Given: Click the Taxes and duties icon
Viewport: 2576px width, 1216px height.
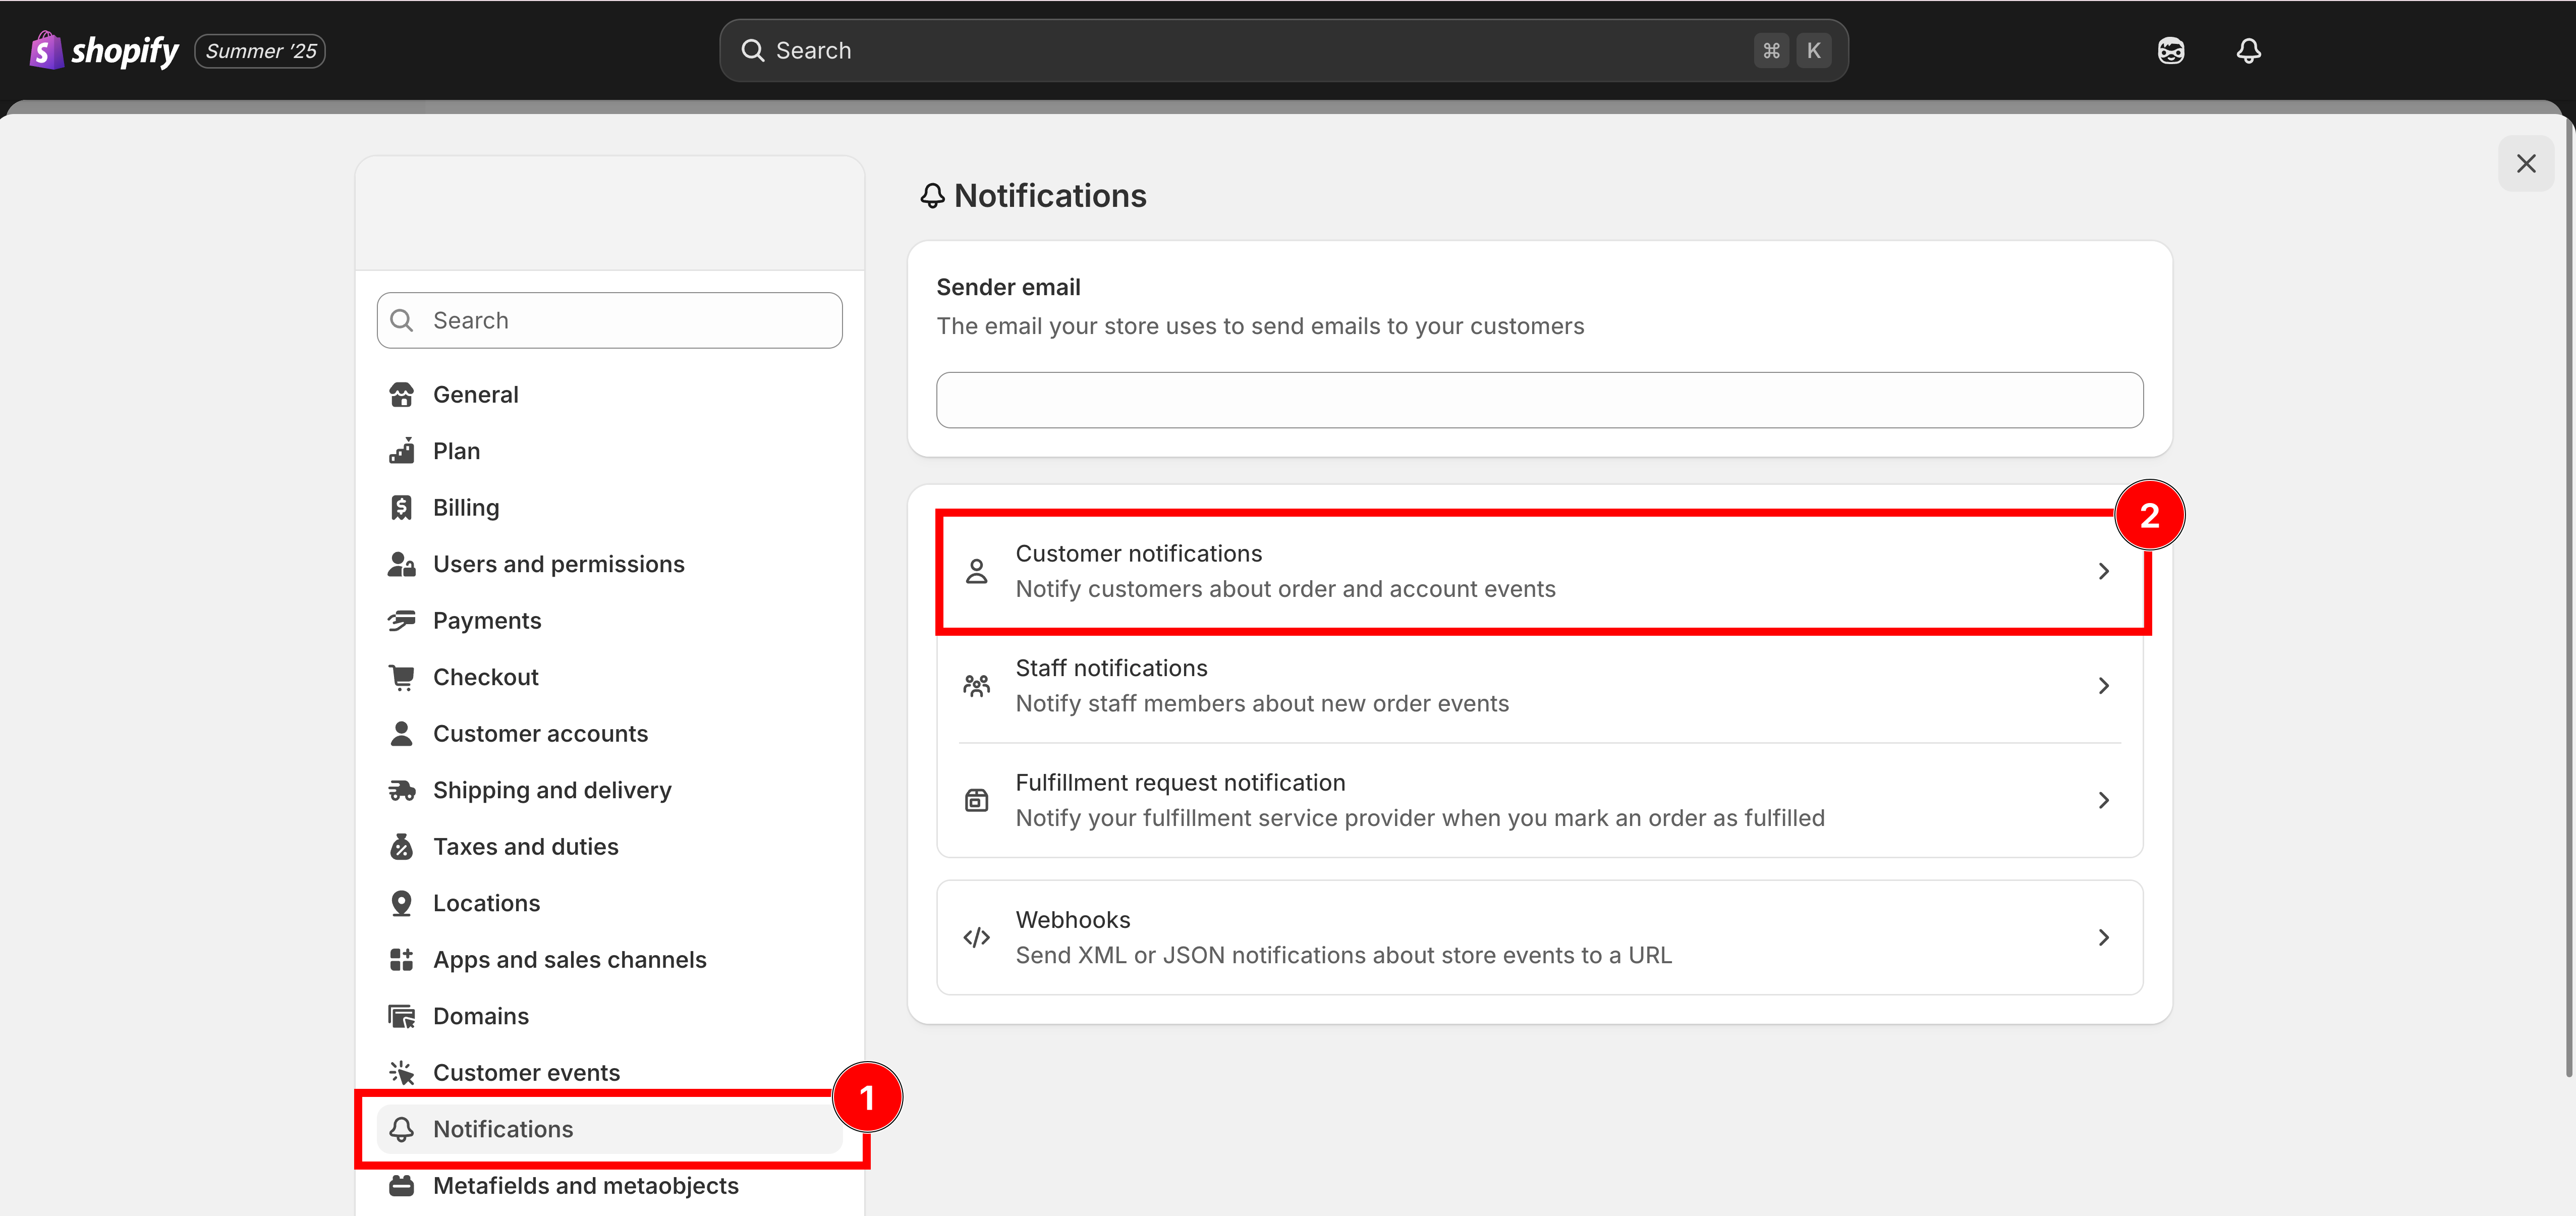Looking at the screenshot, I should coord(401,847).
